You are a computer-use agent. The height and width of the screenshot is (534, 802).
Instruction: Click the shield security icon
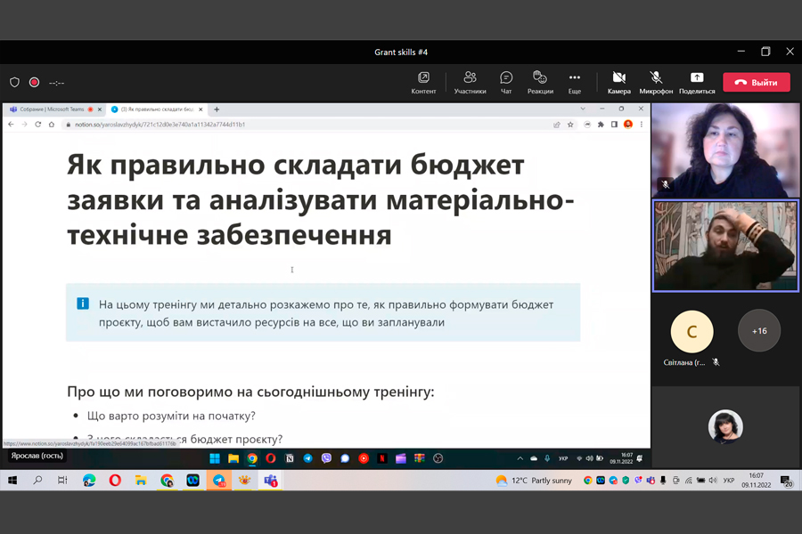[x=14, y=83]
